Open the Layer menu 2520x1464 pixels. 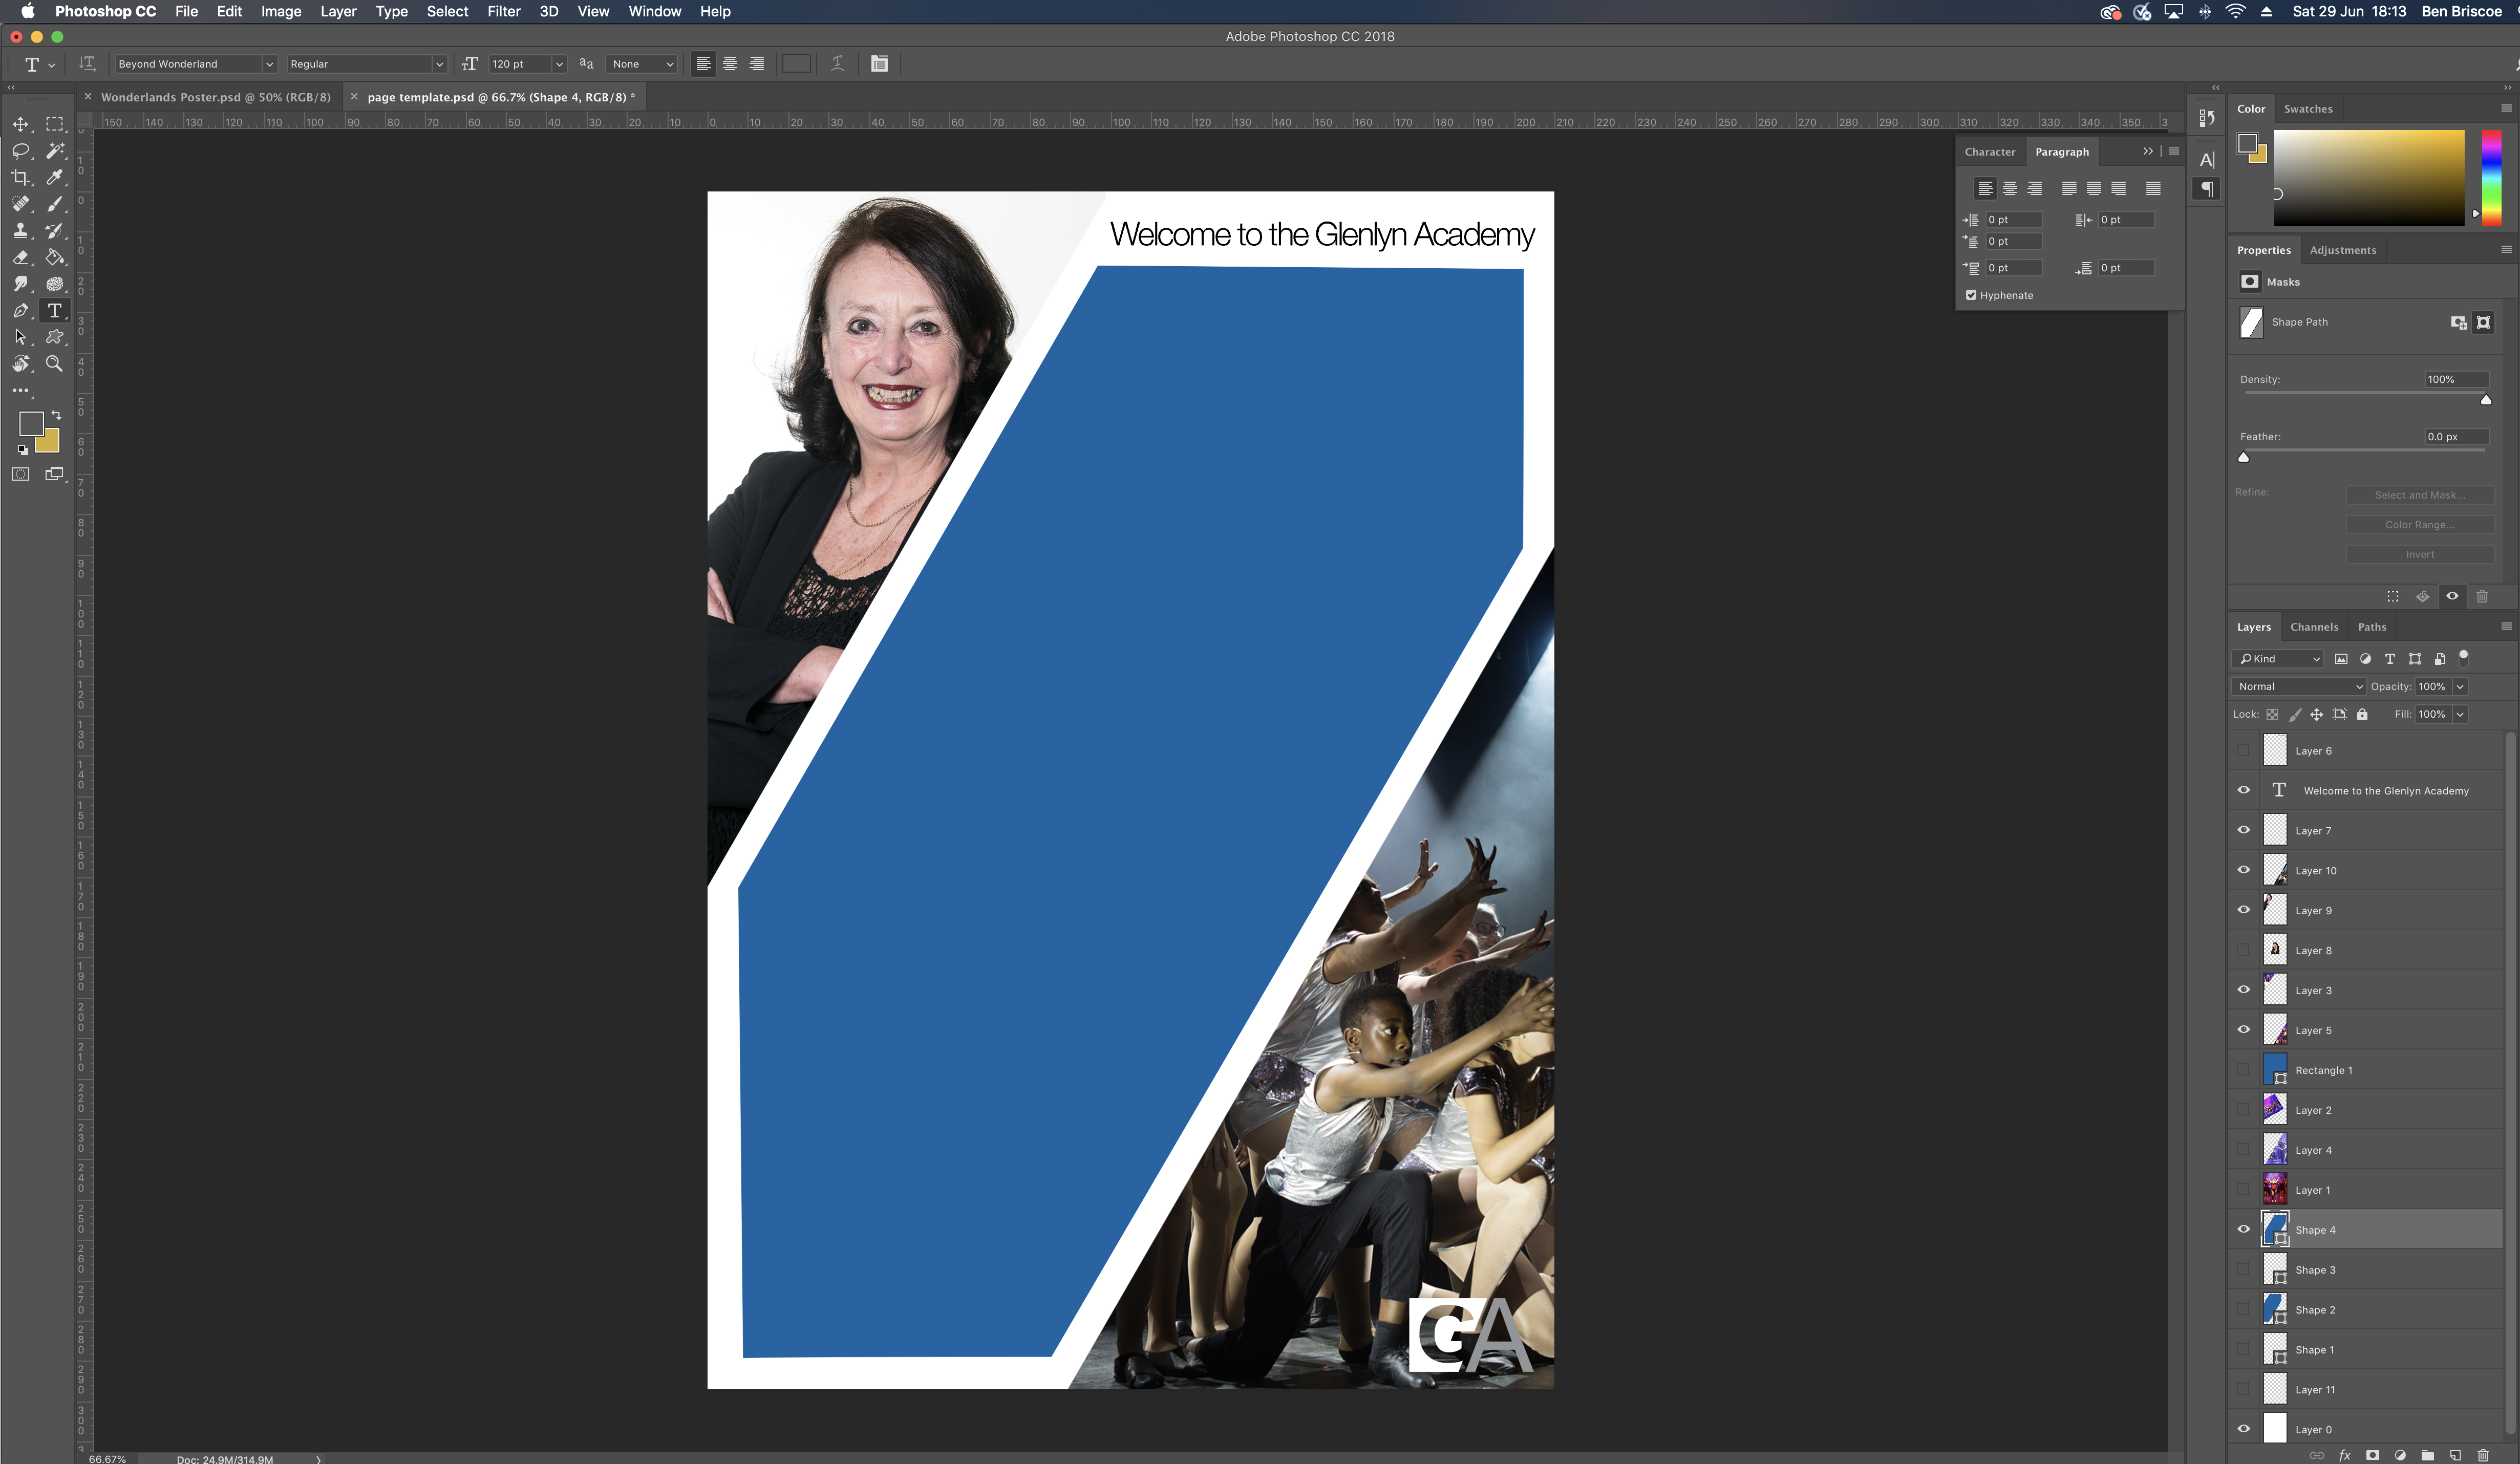tap(338, 11)
